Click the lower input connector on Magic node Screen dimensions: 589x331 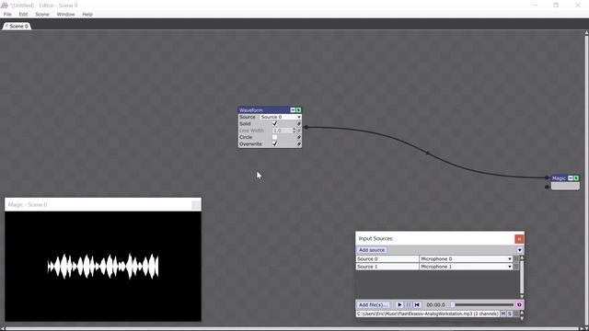pos(547,187)
